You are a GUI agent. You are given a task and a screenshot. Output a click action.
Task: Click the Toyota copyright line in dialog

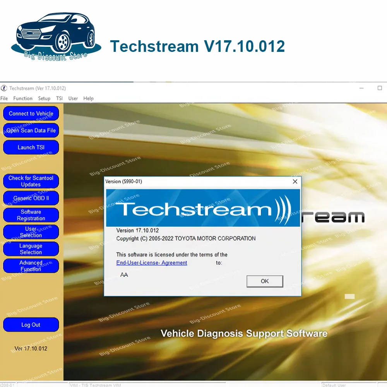[186, 238]
